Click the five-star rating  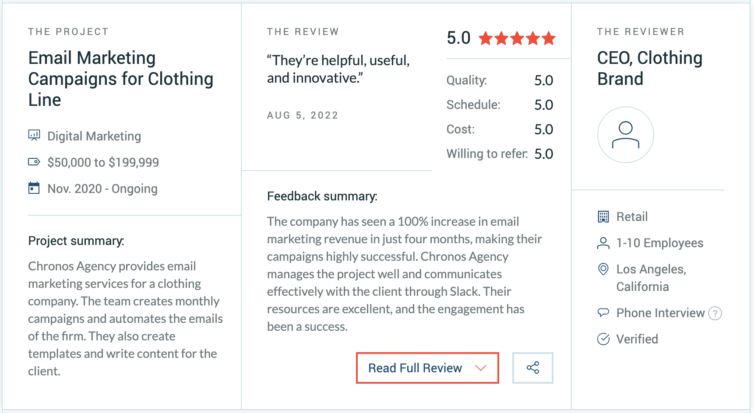point(517,38)
